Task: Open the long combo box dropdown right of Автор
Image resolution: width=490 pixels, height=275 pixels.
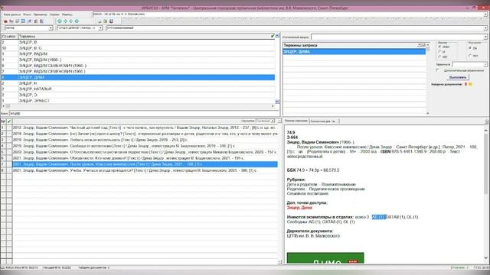Action: (485, 28)
